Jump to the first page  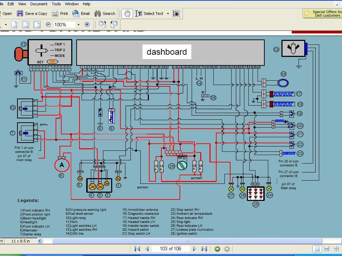[137, 249]
